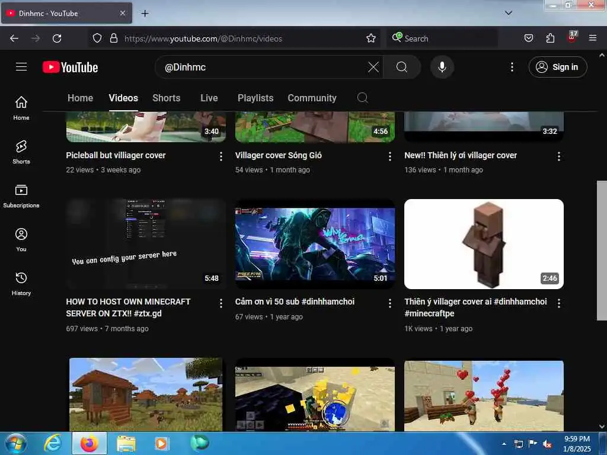The height and width of the screenshot is (455, 607).
Task: Open the Pocket save icon
Action: coord(528,39)
